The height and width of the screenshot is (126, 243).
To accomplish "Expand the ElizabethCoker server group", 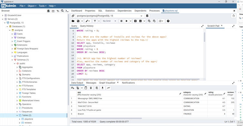I will (x=3, y=15).
